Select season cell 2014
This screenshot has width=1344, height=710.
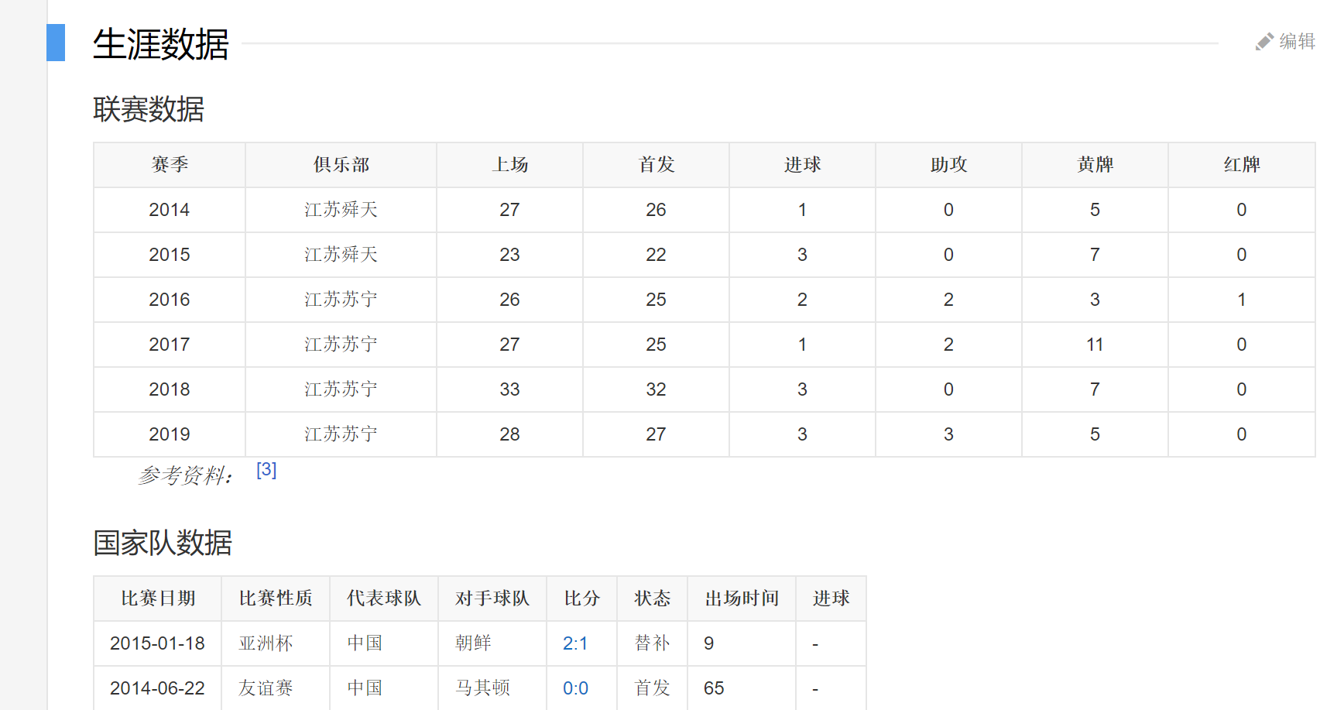170,210
